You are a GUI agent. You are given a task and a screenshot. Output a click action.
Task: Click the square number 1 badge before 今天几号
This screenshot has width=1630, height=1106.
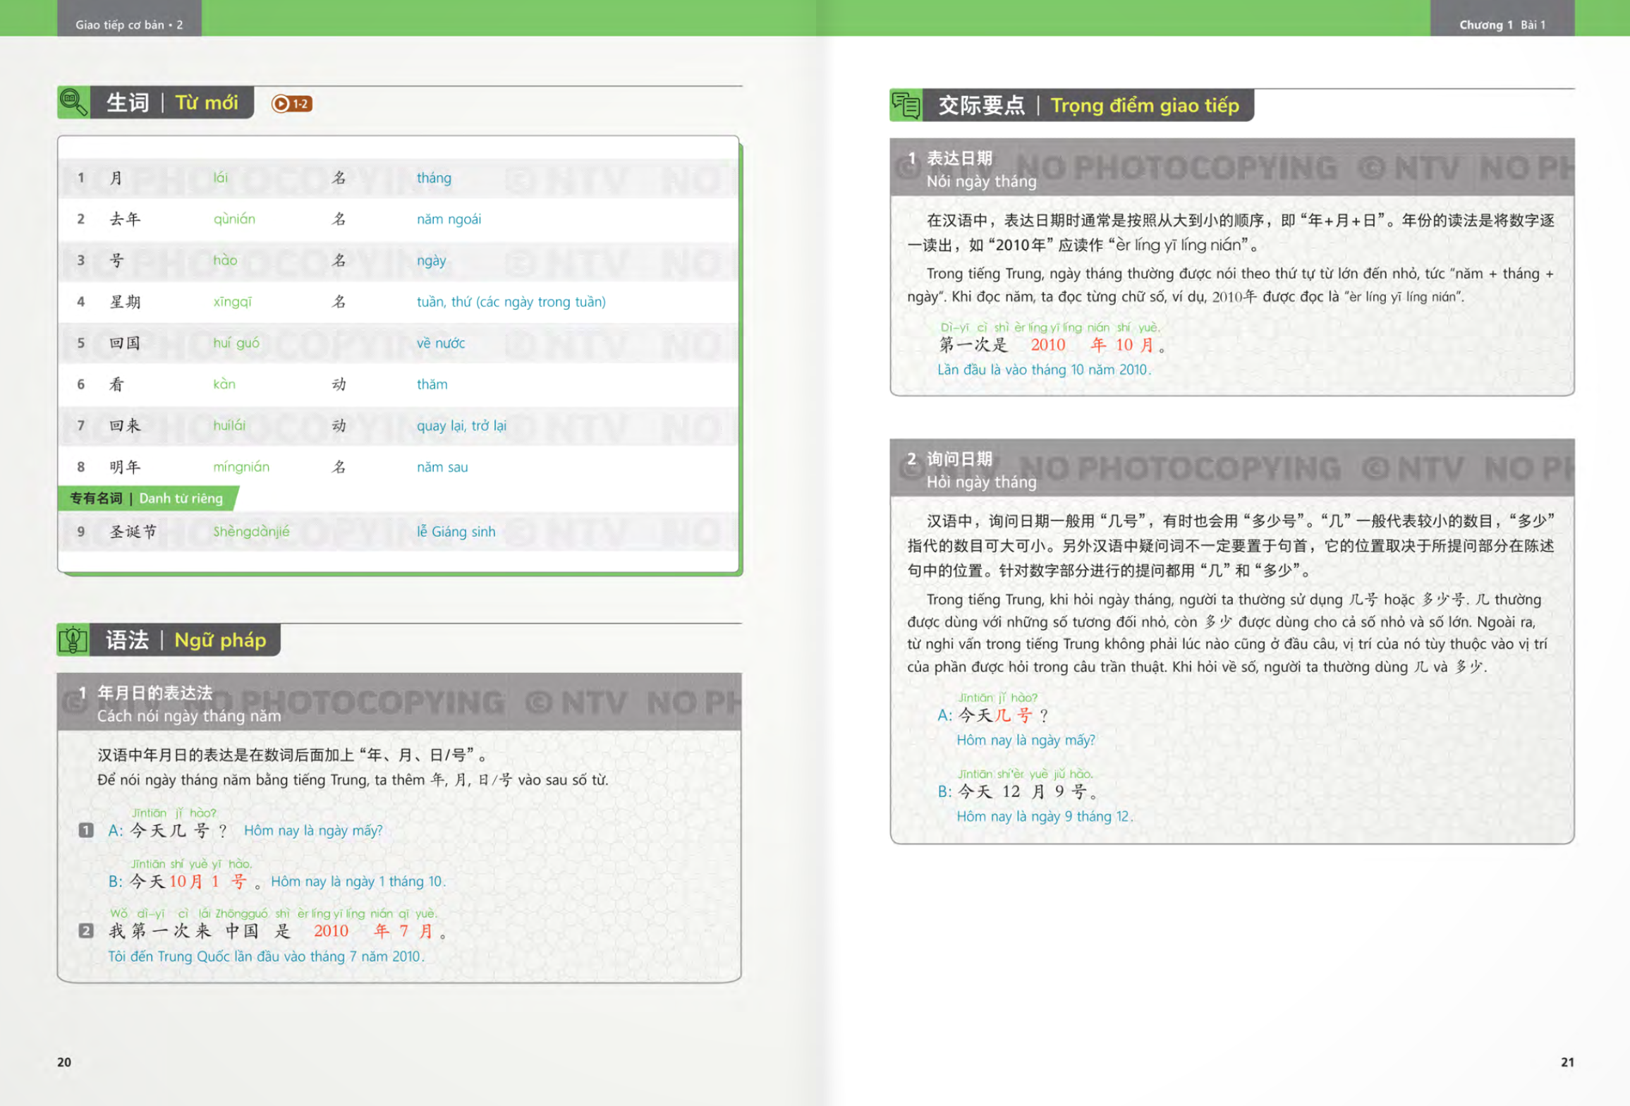[x=86, y=830]
